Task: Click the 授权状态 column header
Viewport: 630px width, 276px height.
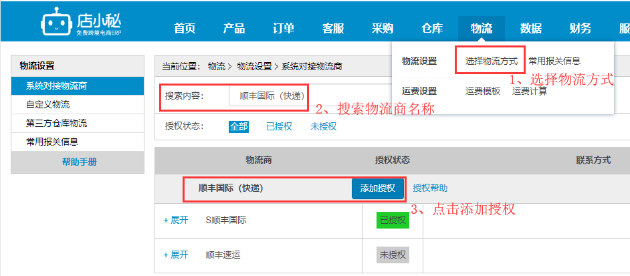Action: click(x=393, y=160)
